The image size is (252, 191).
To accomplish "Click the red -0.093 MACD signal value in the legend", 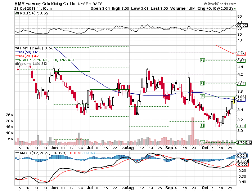I will [75, 153].
